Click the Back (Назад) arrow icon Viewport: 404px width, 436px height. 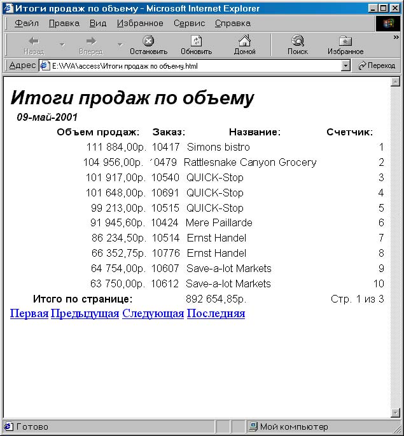click(34, 41)
